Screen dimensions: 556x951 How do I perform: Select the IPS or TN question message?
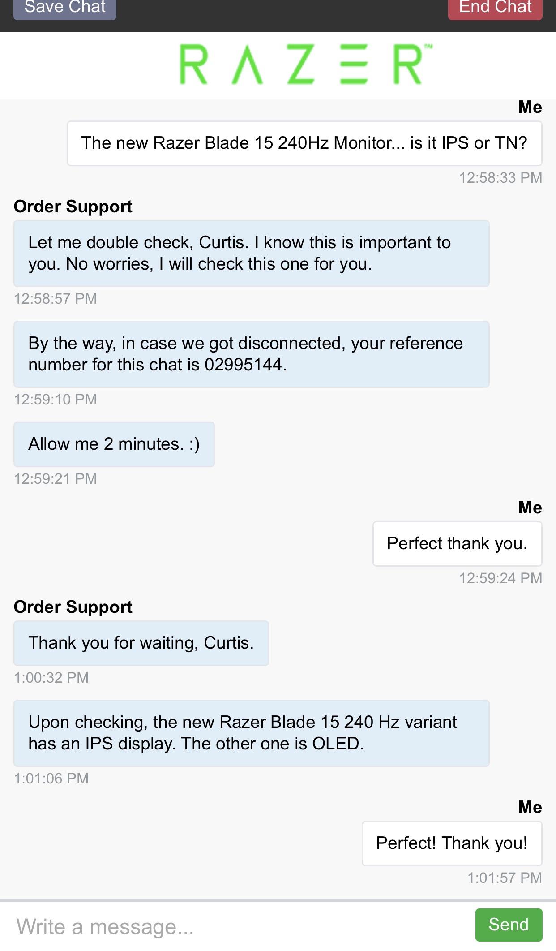[304, 143]
